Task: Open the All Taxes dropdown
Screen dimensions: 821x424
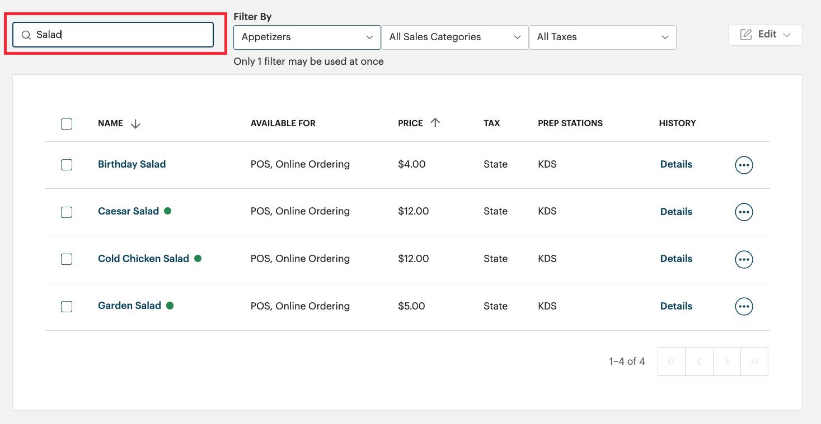Action: pyautogui.click(x=603, y=37)
